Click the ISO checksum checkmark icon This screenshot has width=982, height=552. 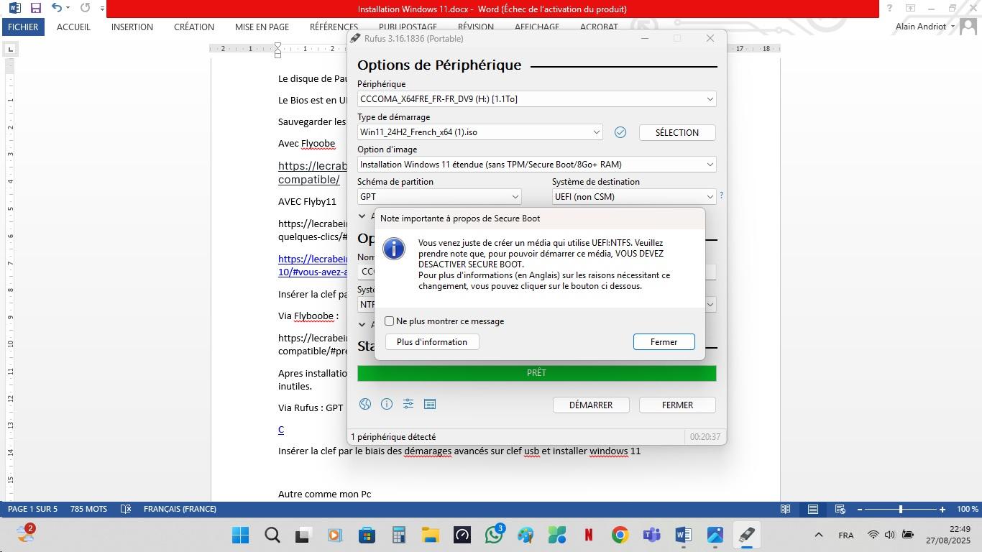620,132
